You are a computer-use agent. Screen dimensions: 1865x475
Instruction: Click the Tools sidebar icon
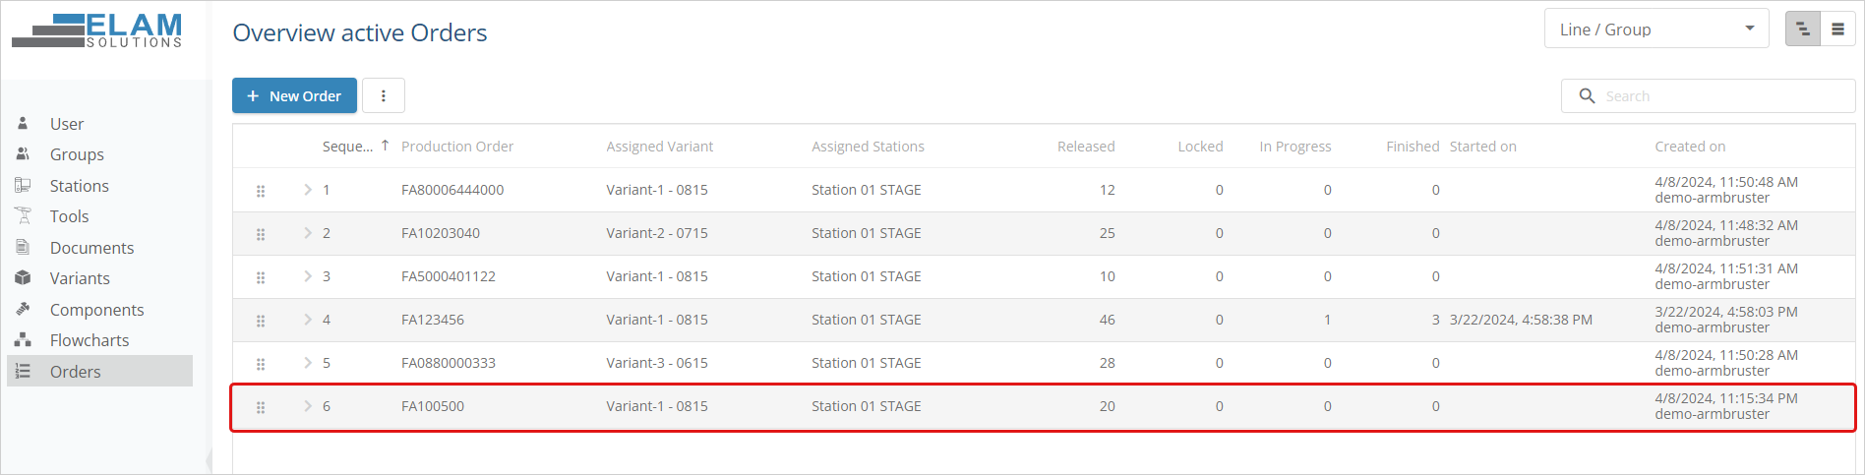23,215
